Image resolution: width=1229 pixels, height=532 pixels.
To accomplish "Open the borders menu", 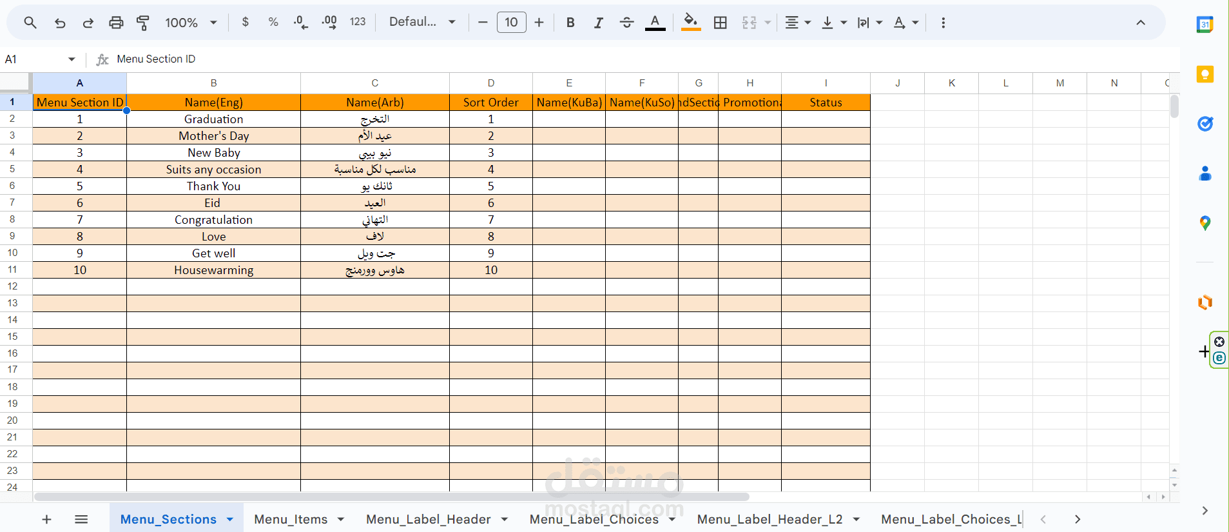I will tap(721, 23).
